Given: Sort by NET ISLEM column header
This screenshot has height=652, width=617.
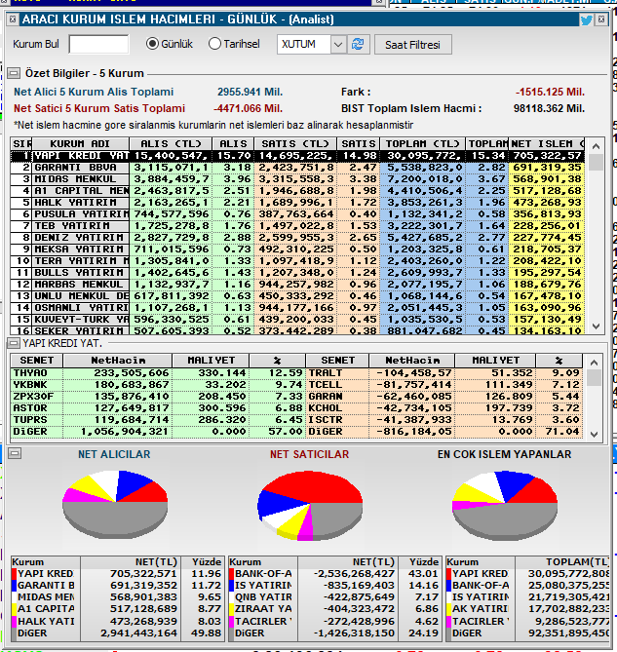Looking at the screenshot, I should (x=546, y=144).
